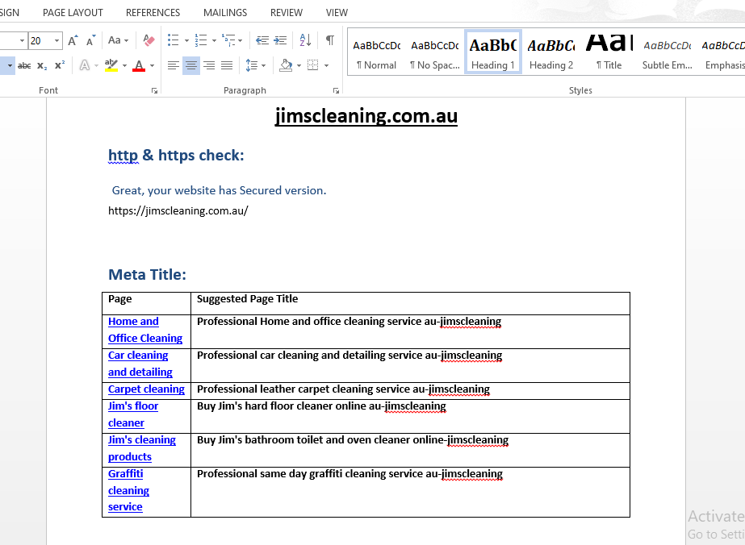745x545 pixels.
Task: Click the Meta Title: heading
Action: tap(147, 274)
